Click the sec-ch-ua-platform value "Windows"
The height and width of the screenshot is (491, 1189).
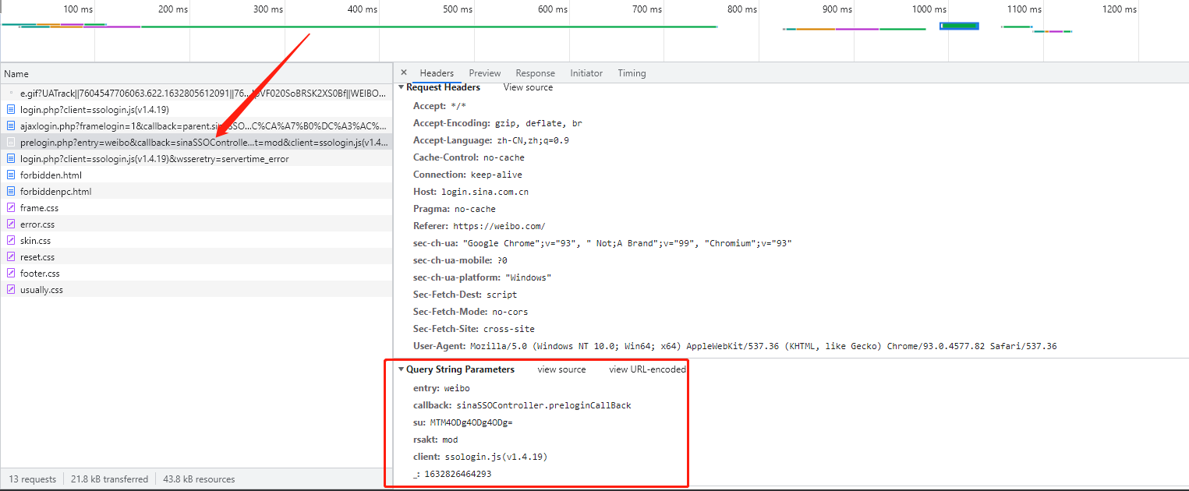[x=528, y=277]
